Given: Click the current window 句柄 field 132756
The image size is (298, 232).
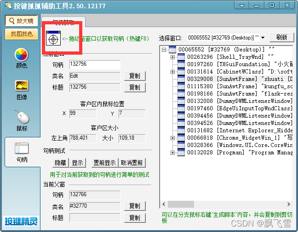Looking at the screenshot, I should point(95,65).
